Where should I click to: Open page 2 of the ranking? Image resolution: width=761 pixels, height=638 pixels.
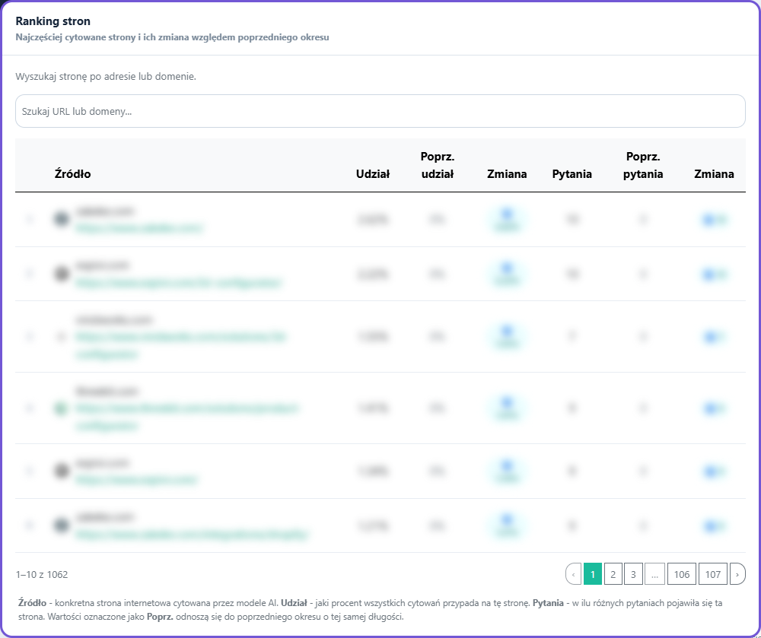click(x=613, y=574)
